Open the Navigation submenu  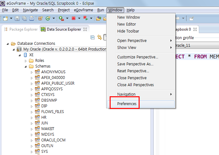[141, 94]
